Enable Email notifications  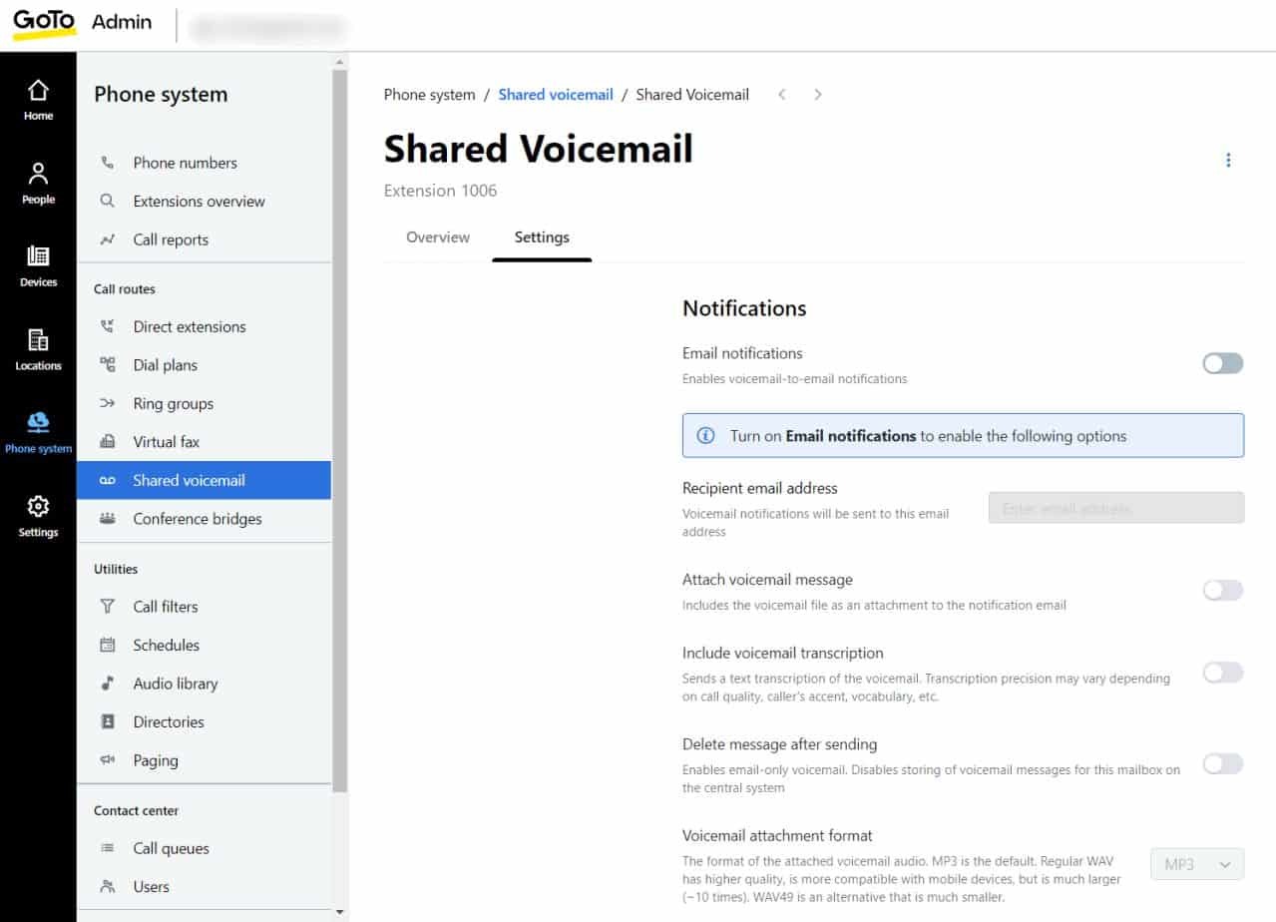tap(1222, 363)
